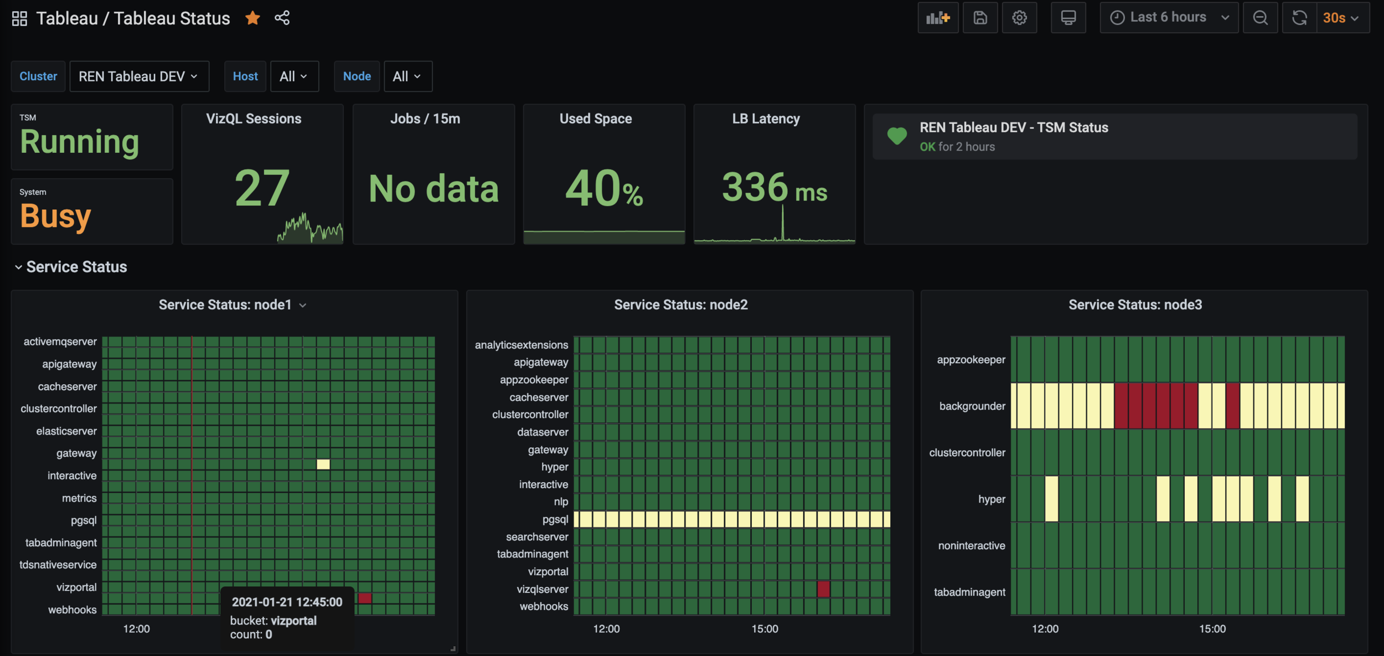1384x656 pixels.
Task: Click the refresh dashboard icon
Action: (x=1299, y=18)
